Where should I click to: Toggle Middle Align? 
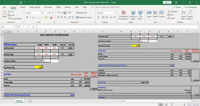pyautogui.click(x=62, y=13)
